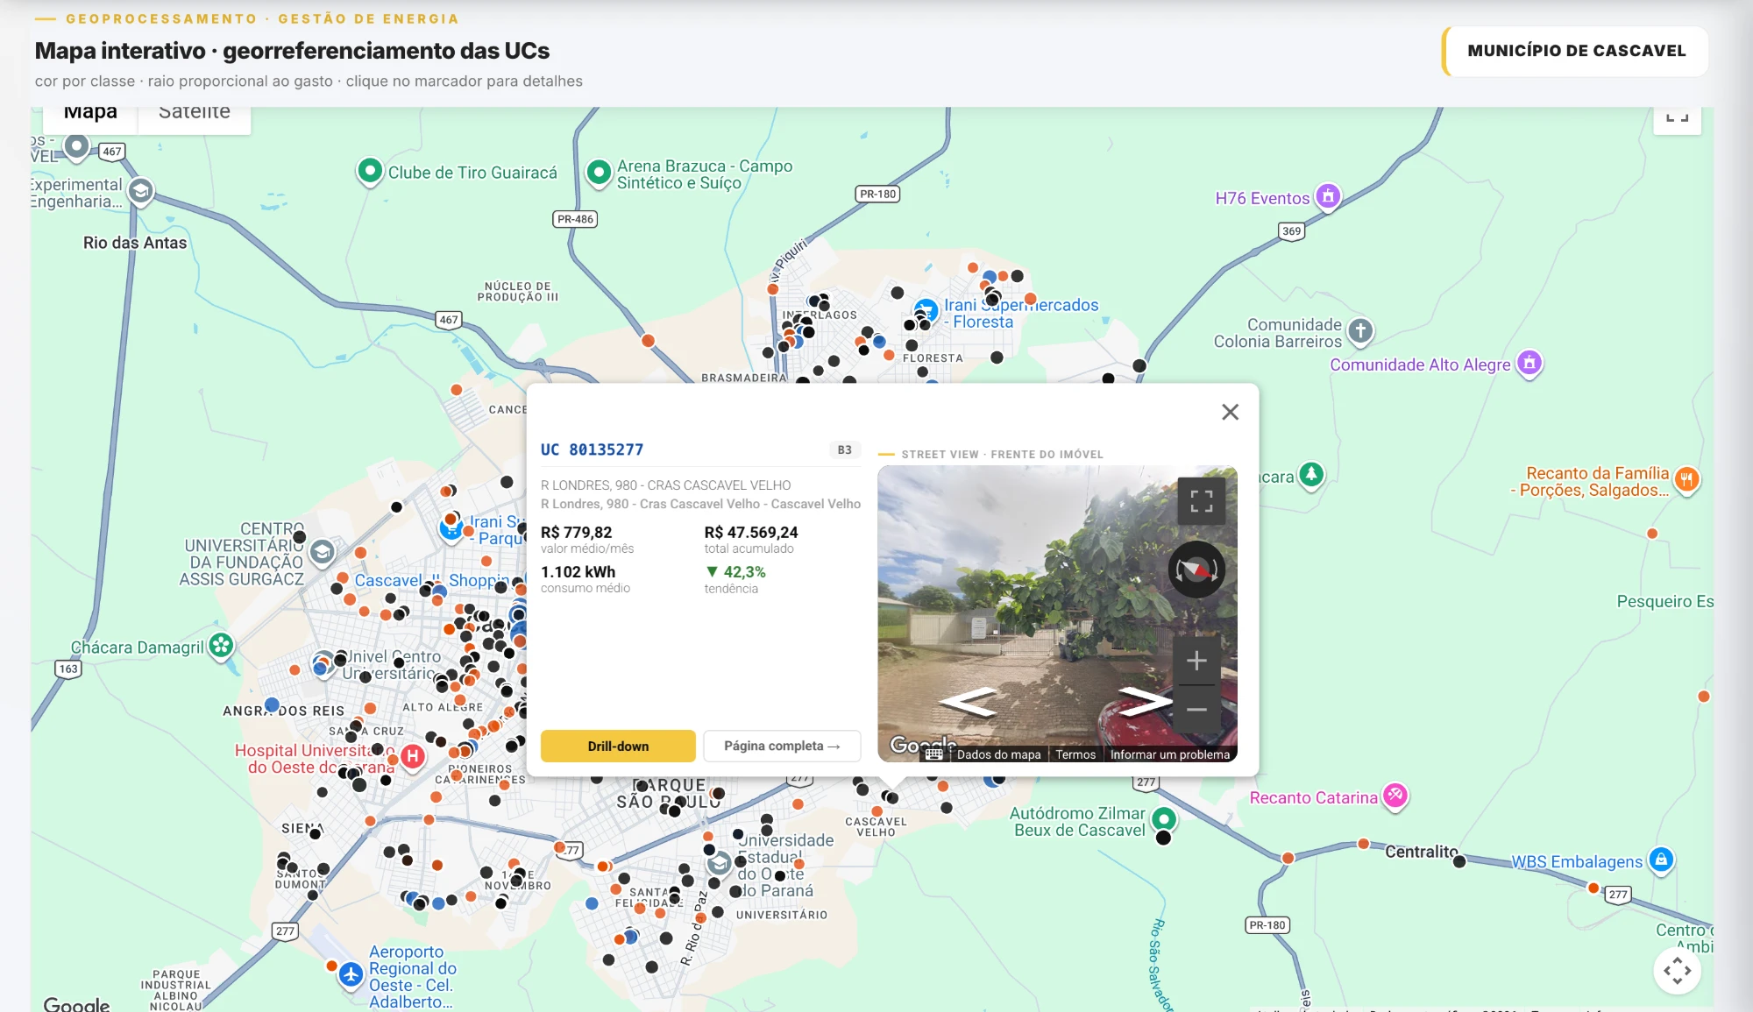The width and height of the screenshot is (1753, 1012).
Task: Click Informar um problema link
Action: (1169, 754)
